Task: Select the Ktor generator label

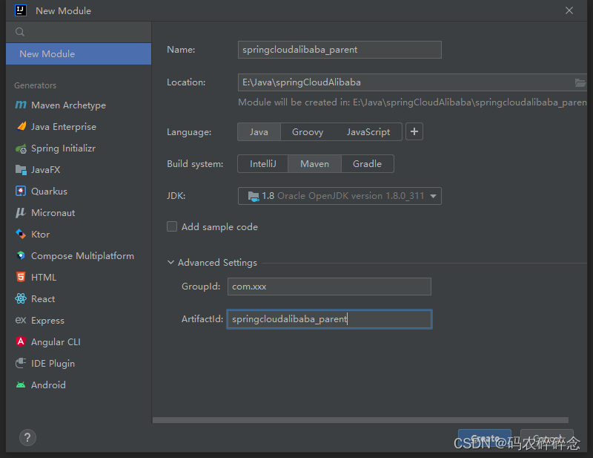Action: point(40,235)
